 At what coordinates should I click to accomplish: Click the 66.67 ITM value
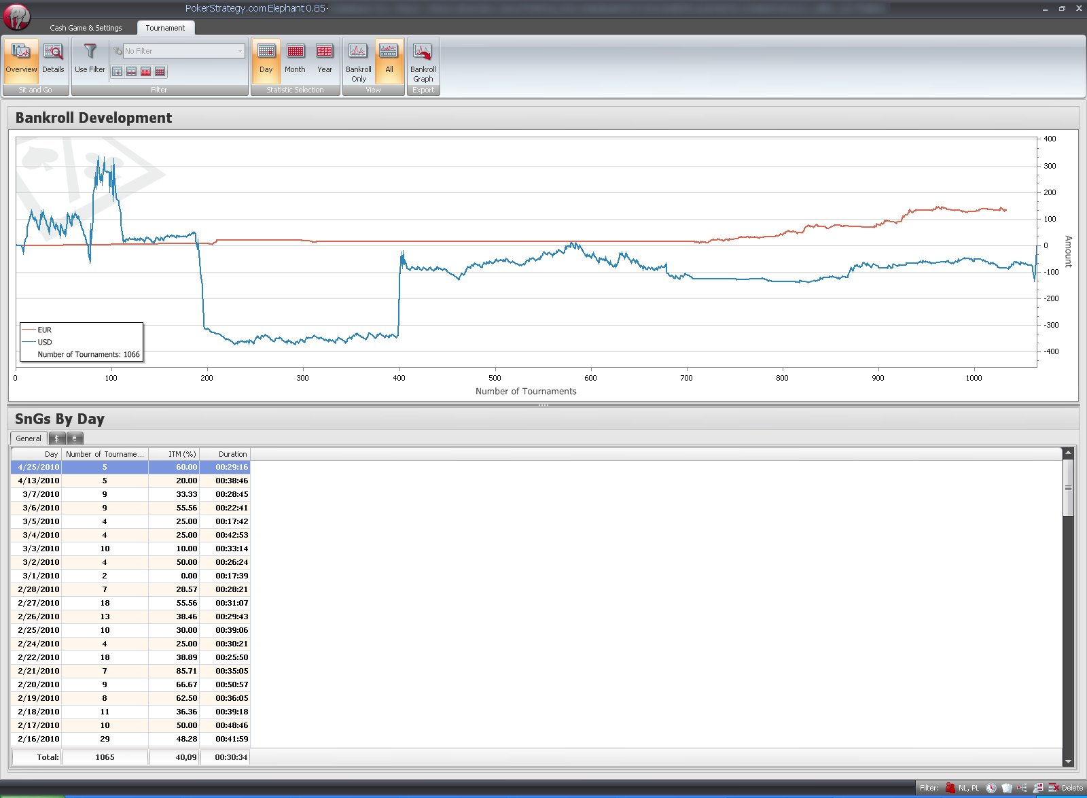tap(174, 684)
